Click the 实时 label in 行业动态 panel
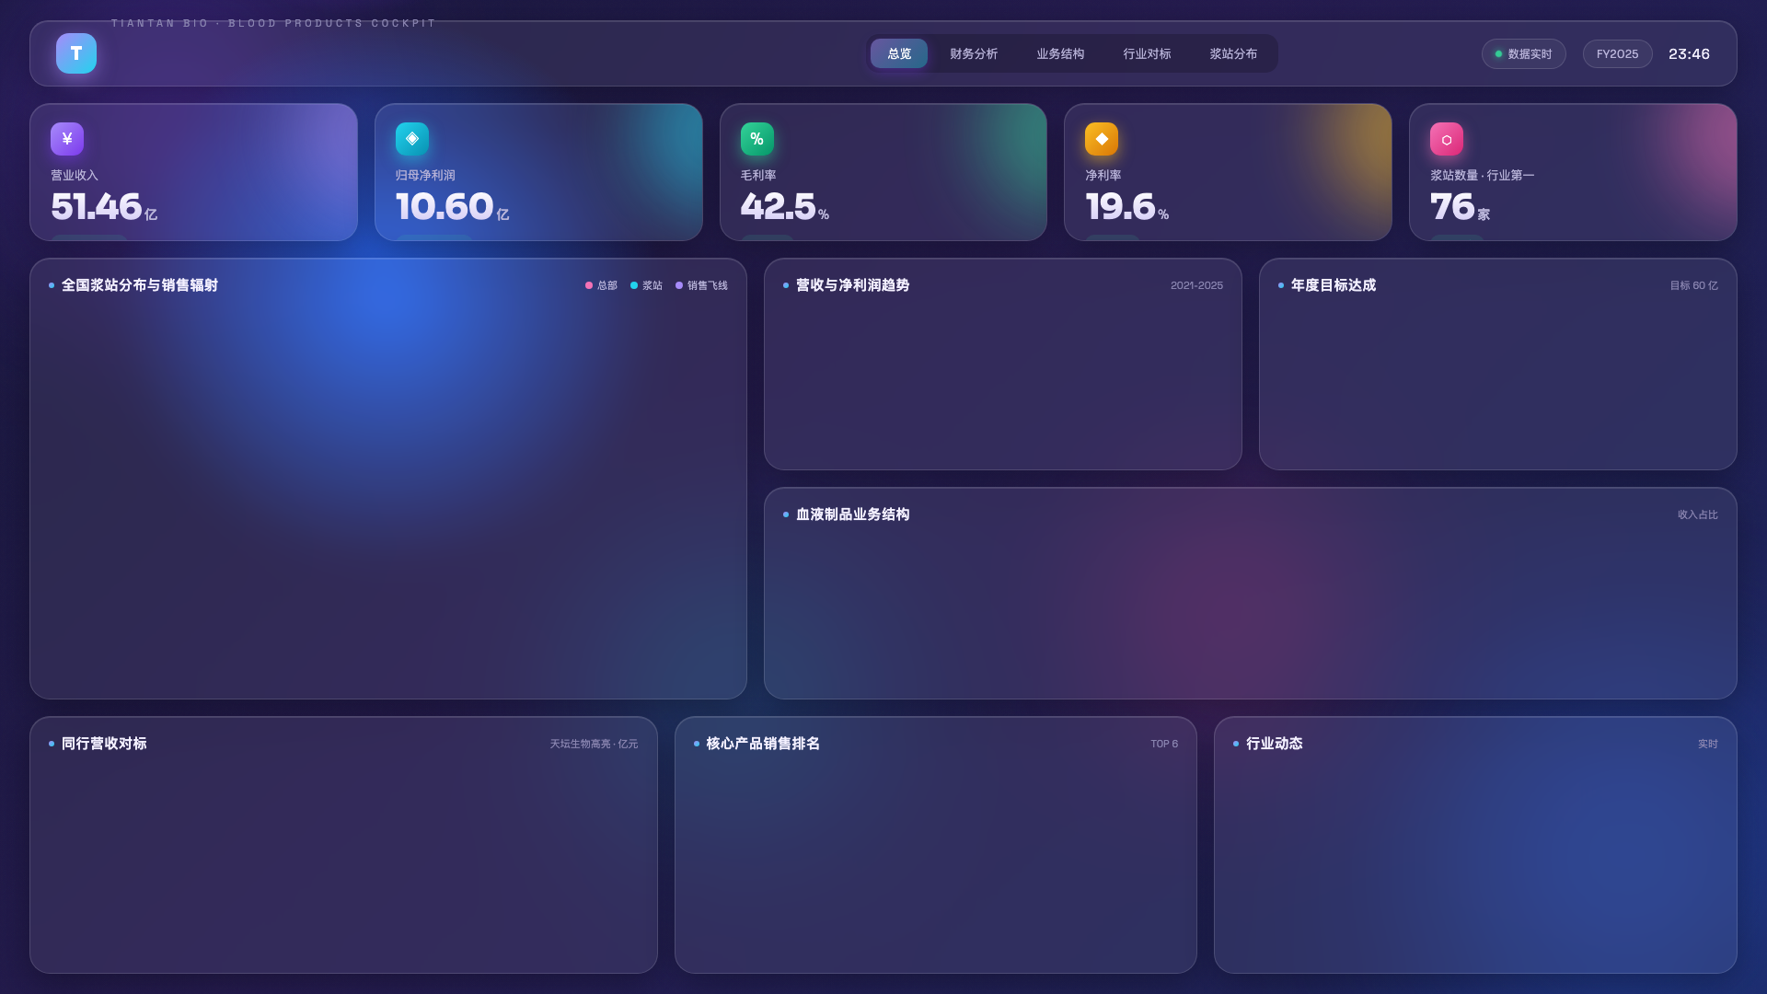Image resolution: width=1767 pixels, height=994 pixels. point(1707,744)
